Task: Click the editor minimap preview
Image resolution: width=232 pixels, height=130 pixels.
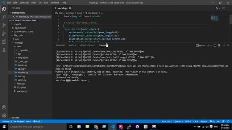Action: 215,18
